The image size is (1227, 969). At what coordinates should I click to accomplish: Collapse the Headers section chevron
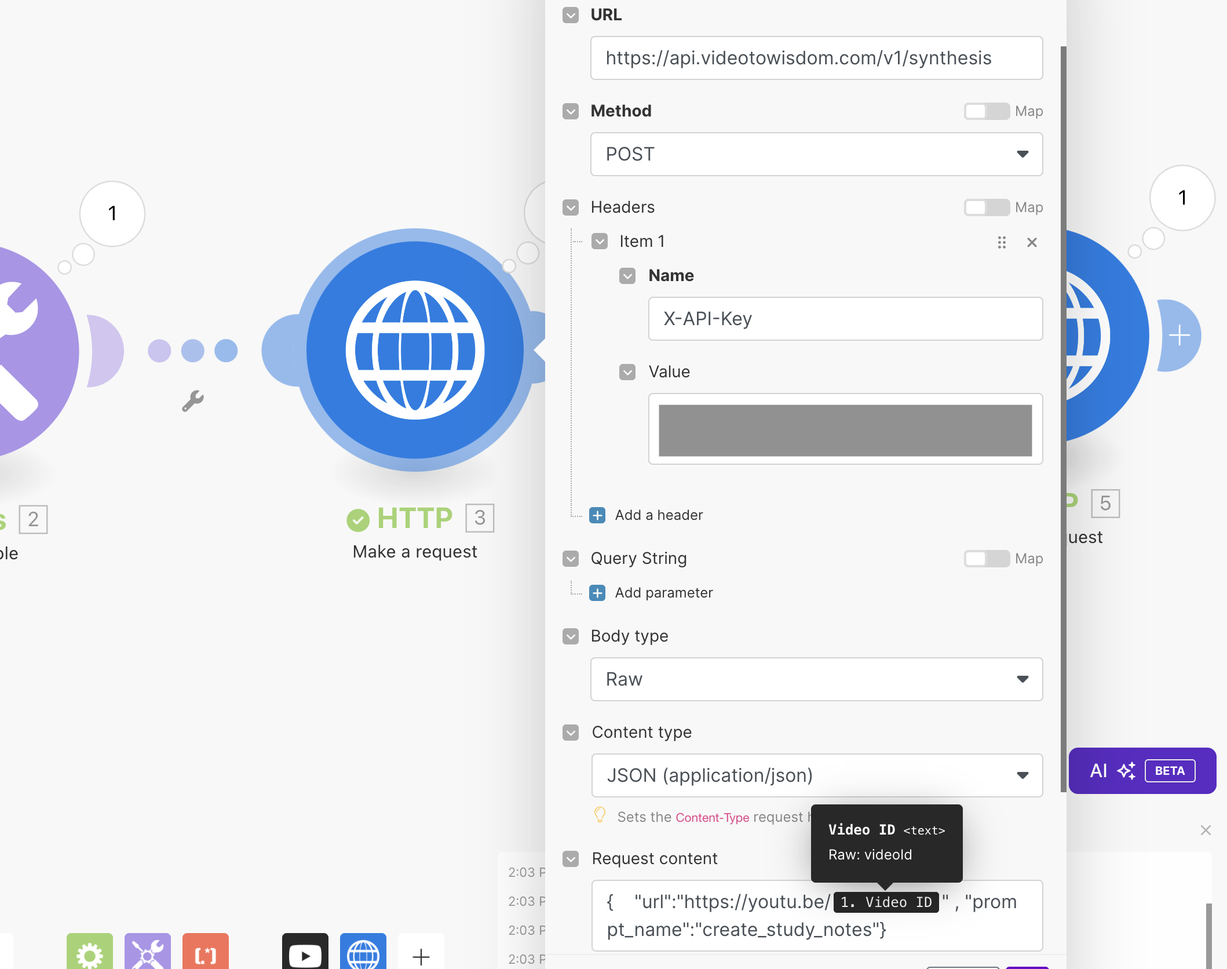(x=571, y=207)
